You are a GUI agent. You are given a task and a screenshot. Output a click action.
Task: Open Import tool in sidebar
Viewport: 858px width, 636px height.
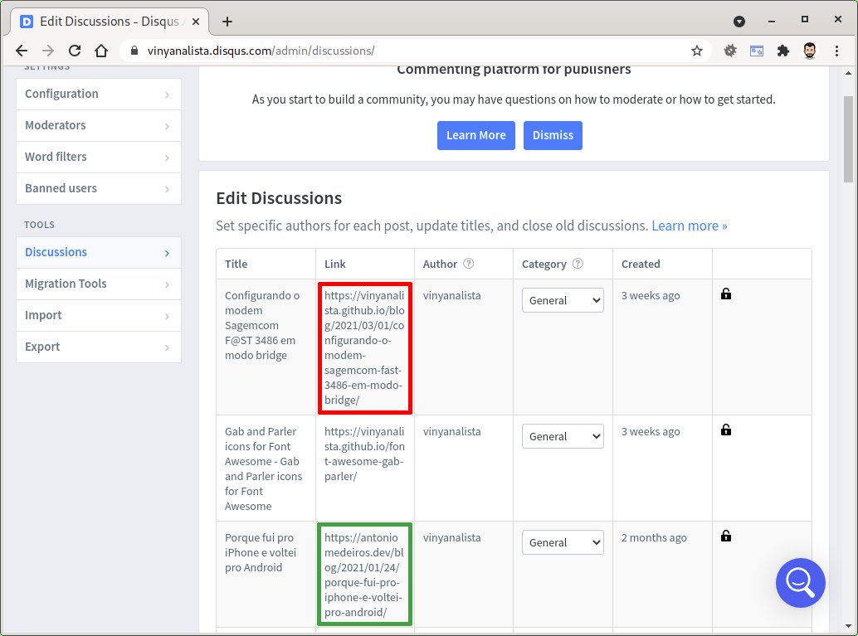coord(99,316)
